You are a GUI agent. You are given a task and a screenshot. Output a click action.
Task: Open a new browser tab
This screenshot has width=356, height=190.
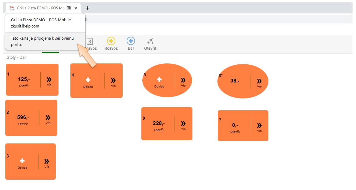click(88, 8)
